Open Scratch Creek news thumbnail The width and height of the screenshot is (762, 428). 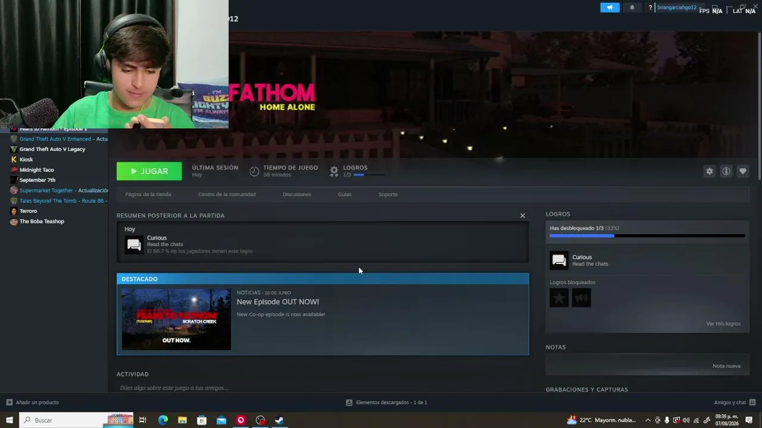click(x=176, y=319)
